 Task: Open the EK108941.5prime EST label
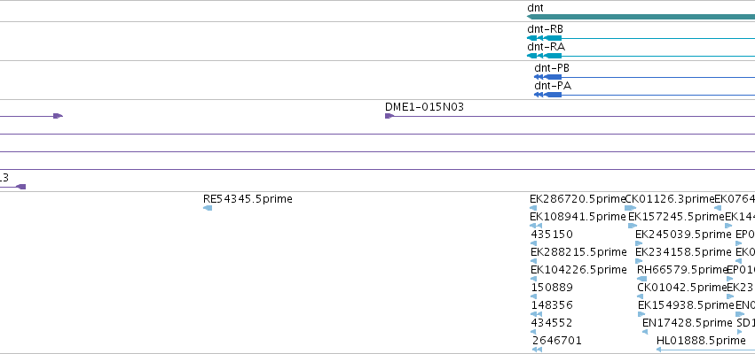[578, 217]
